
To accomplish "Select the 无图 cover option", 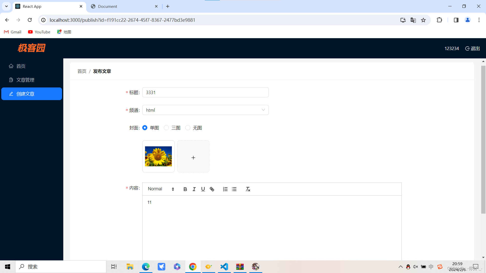I will 188,128.
